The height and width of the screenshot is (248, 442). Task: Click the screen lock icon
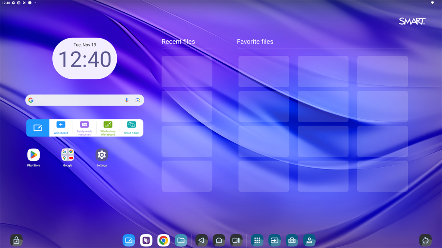(x=16, y=240)
